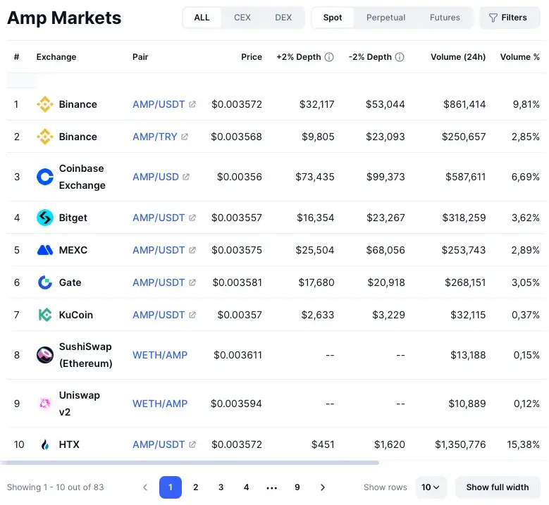This screenshot has width=549, height=505.
Task: Click the horizontal table scrollbar
Action: click(x=190, y=463)
